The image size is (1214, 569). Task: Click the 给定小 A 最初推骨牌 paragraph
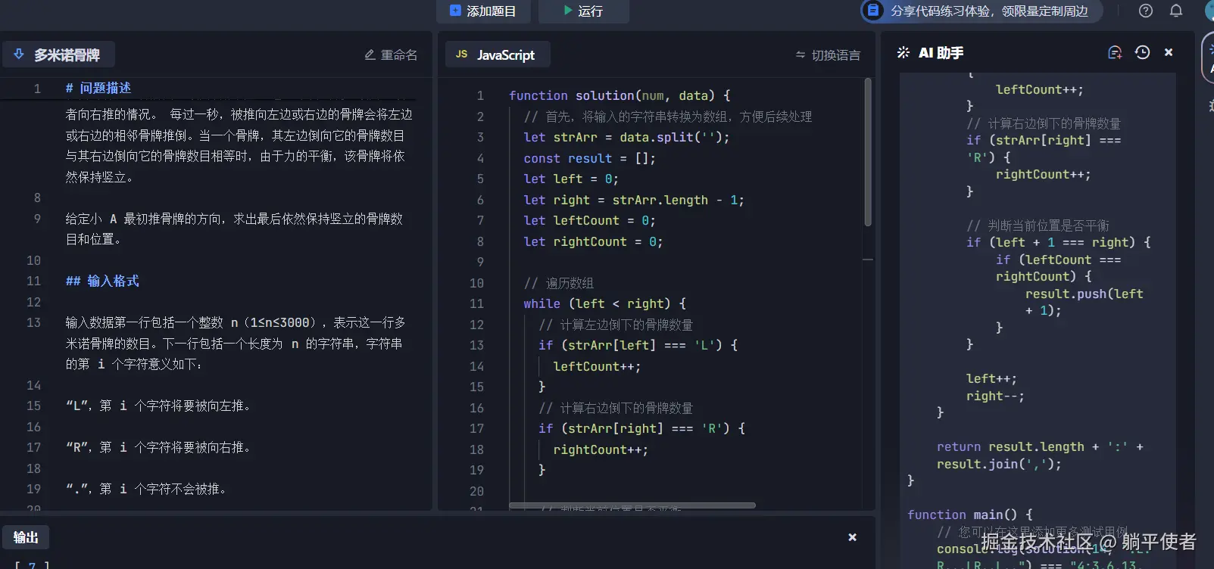point(235,229)
